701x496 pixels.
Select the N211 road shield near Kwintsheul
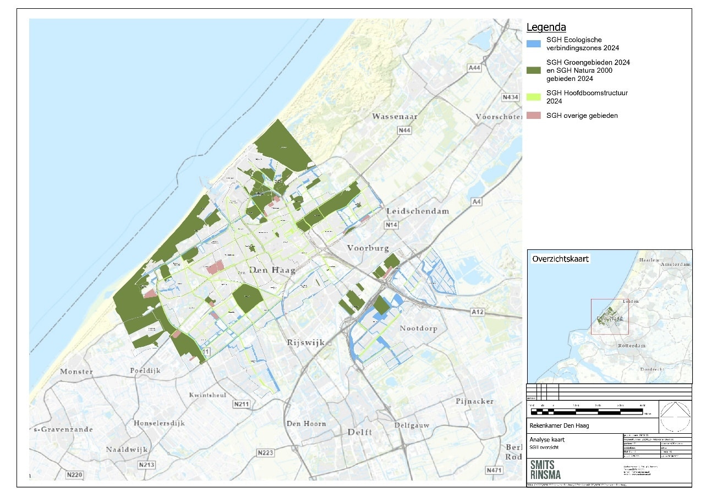pos(243,404)
